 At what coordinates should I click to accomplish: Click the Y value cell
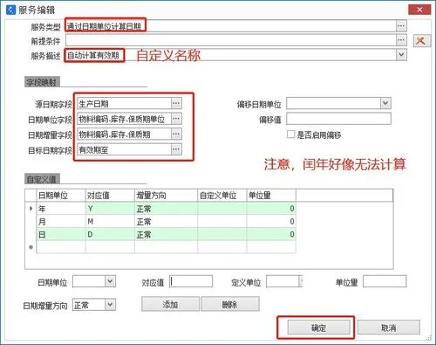click(110, 209)
